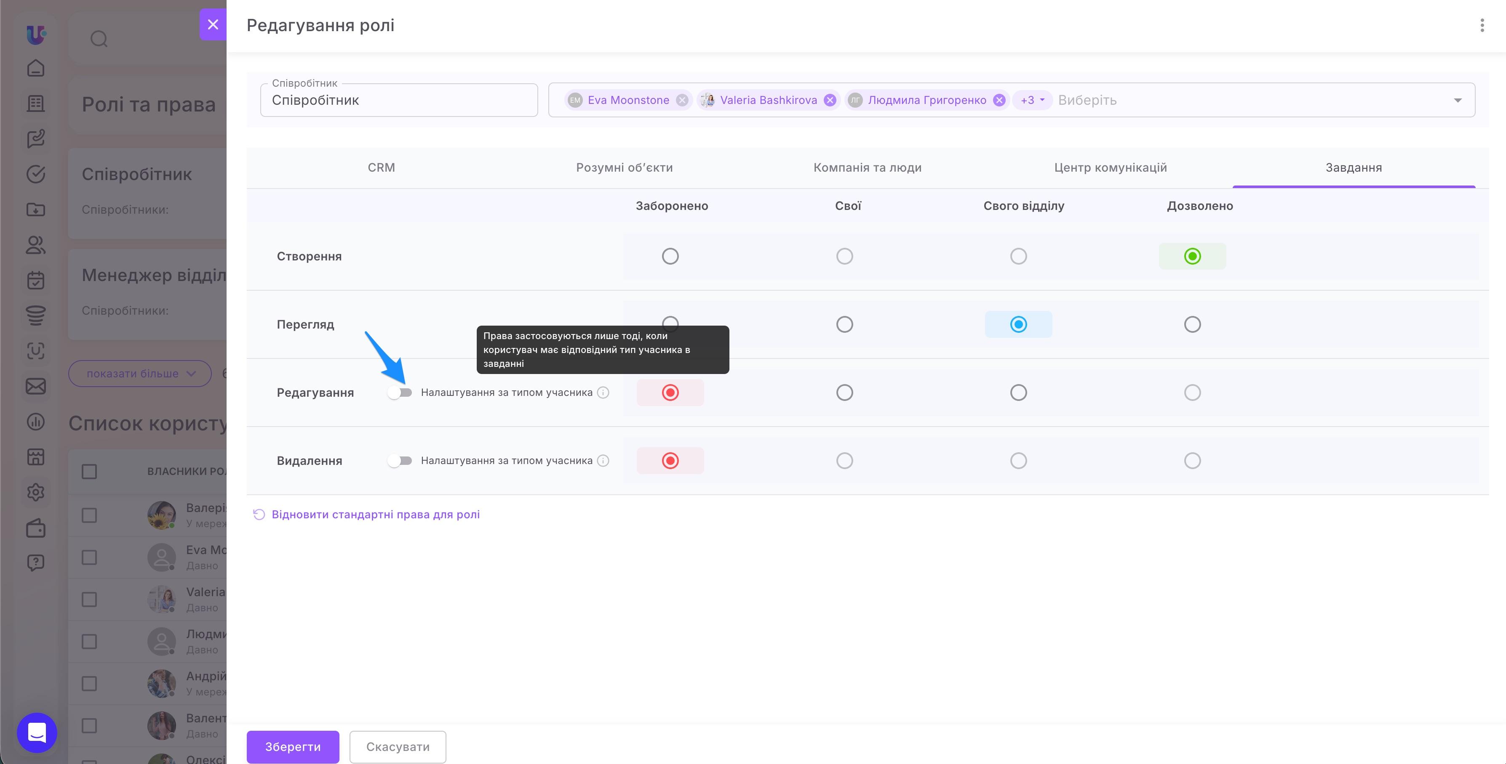Viewport: 1506px width, 764px height.
Task: Click info icon next to Редагування setting
Action: [603, 393]
